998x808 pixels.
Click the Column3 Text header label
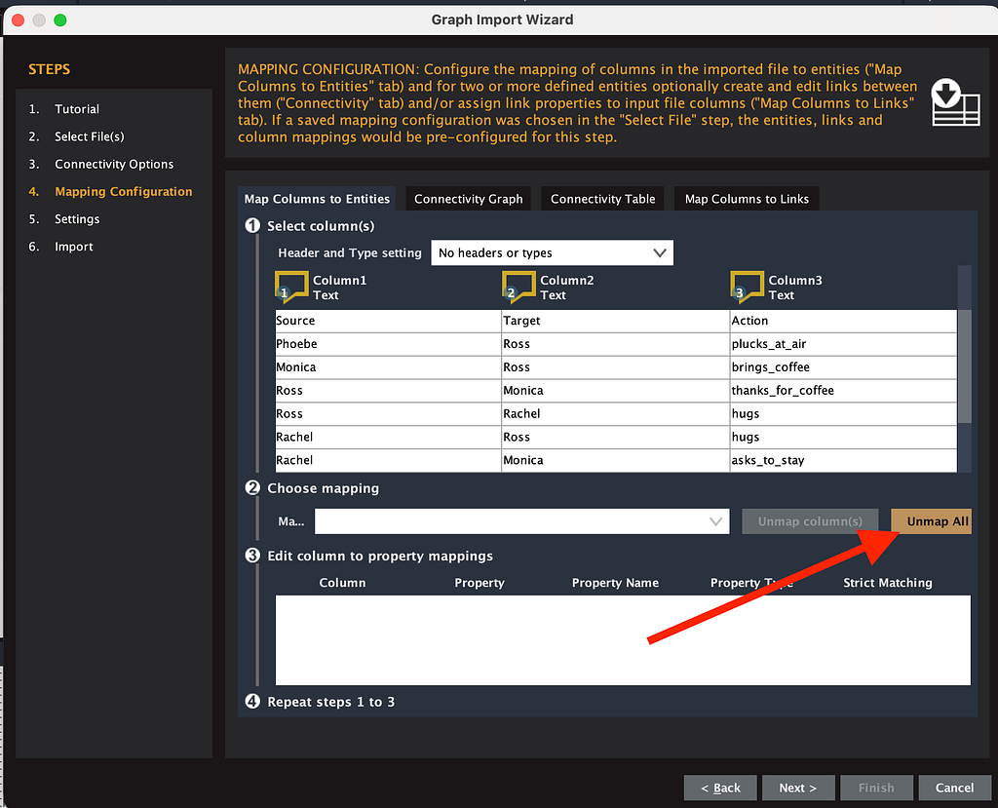795,288
